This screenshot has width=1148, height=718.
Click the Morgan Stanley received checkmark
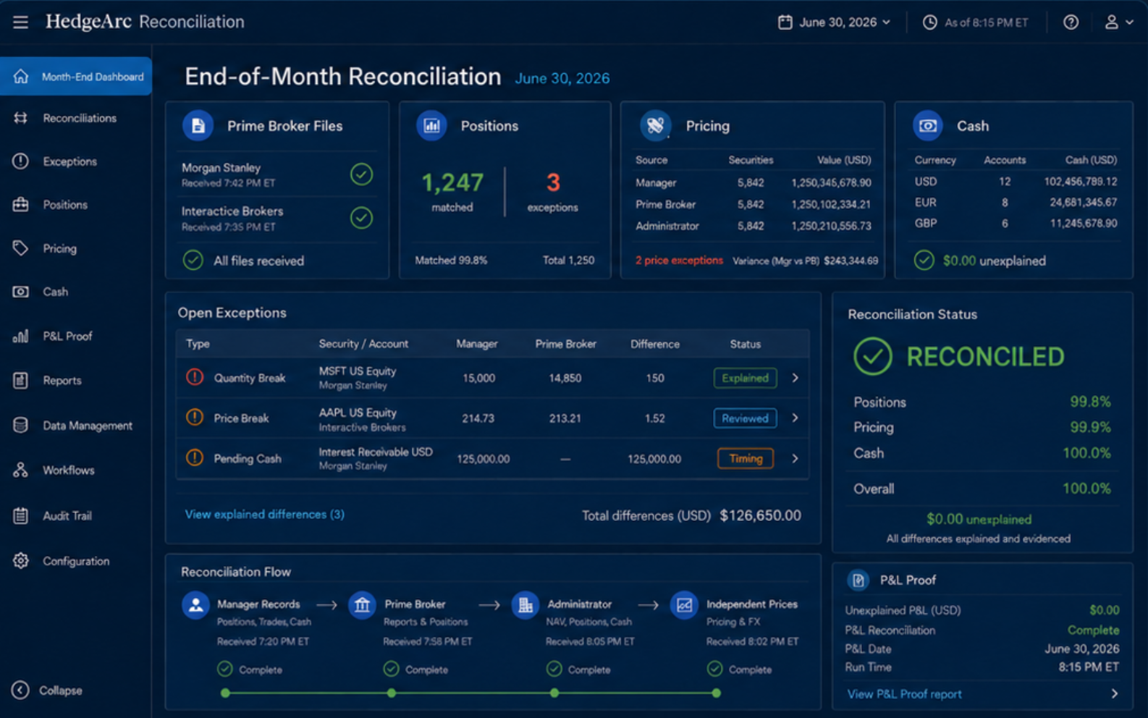click(361, 174)
